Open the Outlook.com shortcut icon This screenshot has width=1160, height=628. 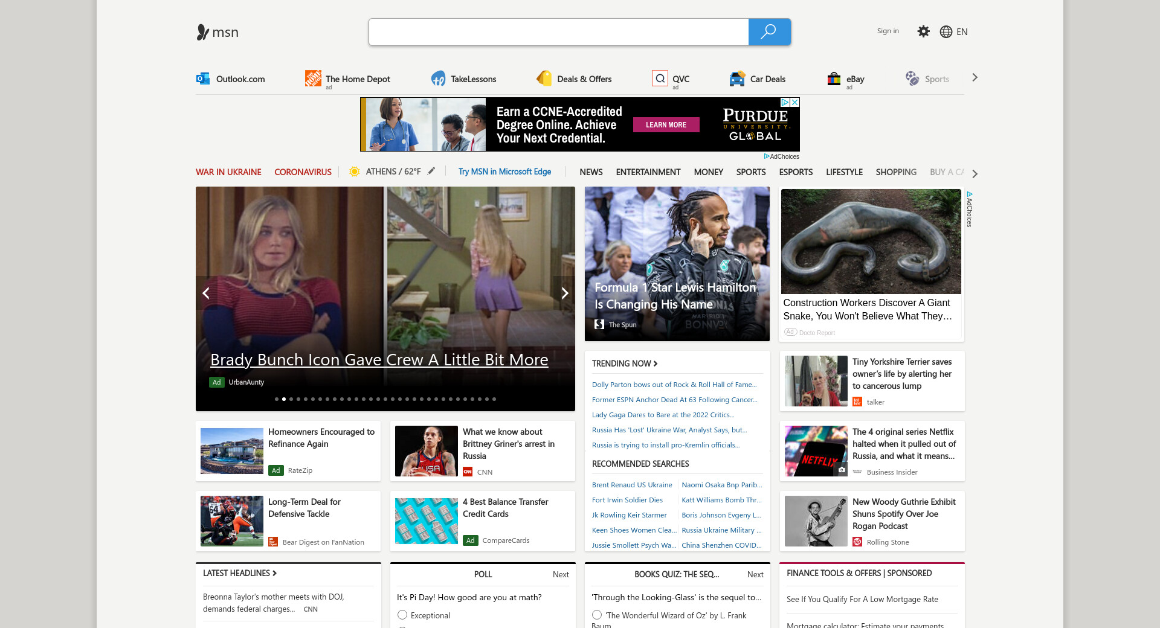coord(203,78)
